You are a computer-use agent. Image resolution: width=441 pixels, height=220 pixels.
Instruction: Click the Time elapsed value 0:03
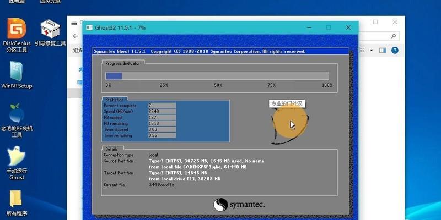162,129
